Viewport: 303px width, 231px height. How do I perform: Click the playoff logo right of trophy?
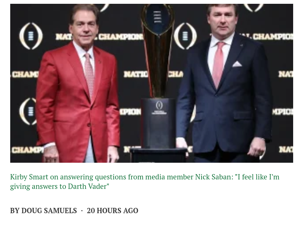coord(185,36)
